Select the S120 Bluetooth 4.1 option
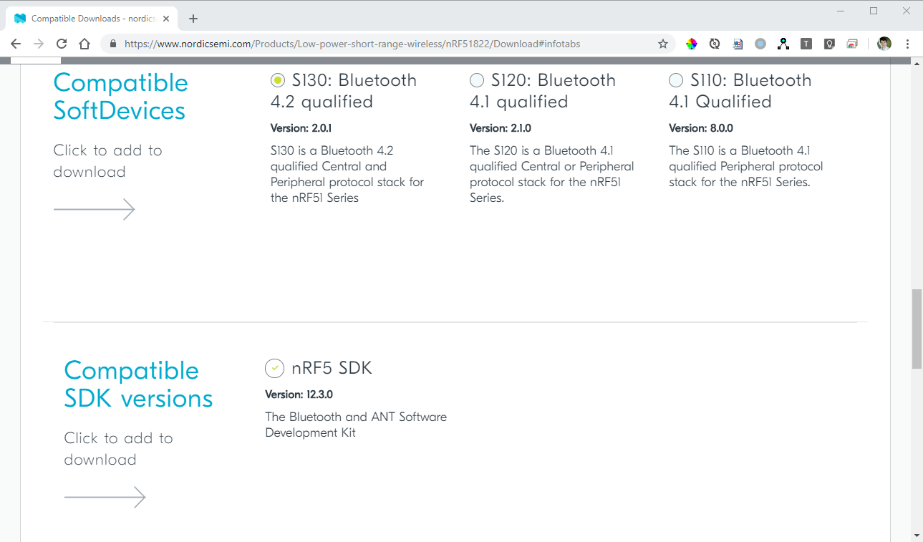Image resolution: width=923 pixels, height=542 pixels. point(477,80)
